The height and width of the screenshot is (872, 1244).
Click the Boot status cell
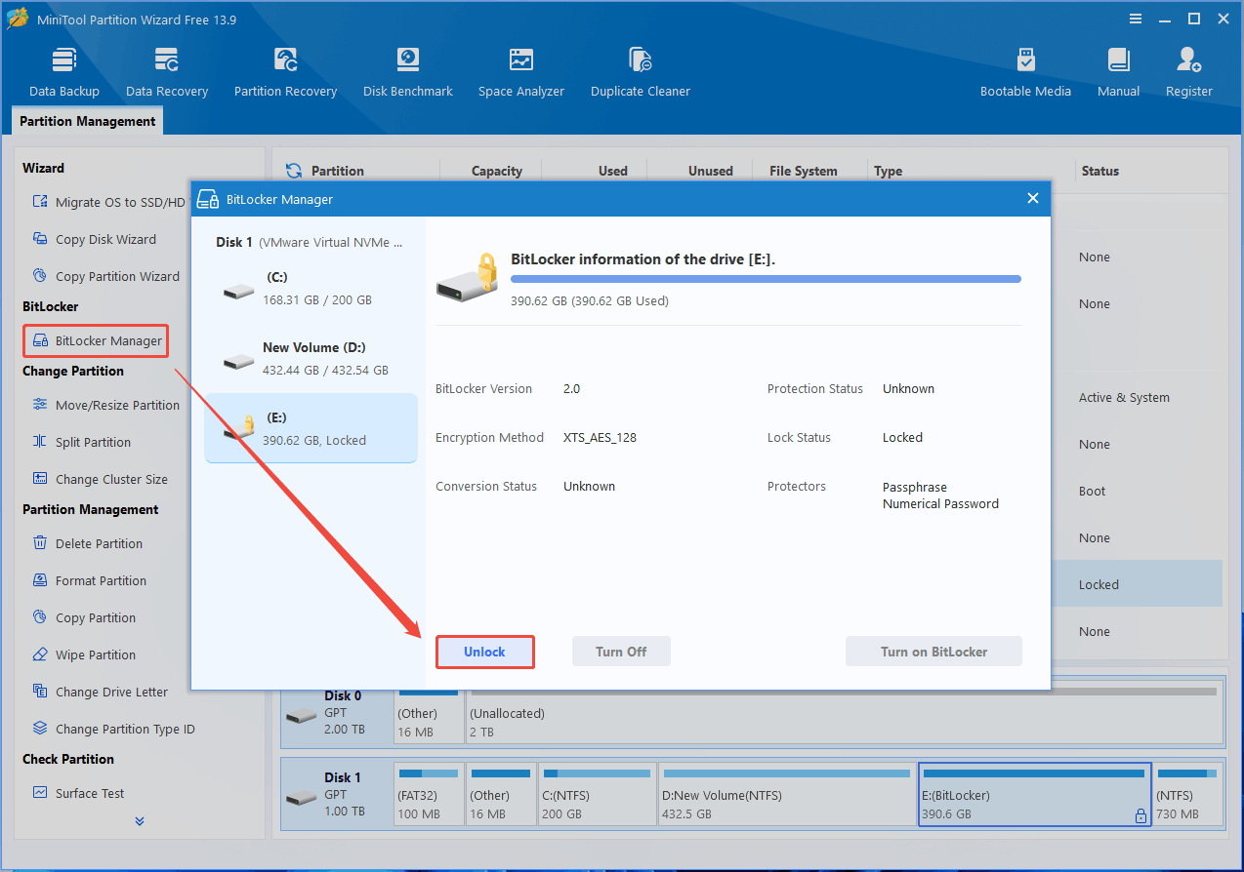(x=1092, y=491)
